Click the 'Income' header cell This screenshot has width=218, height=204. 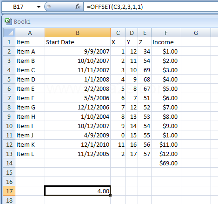[166, 42]
